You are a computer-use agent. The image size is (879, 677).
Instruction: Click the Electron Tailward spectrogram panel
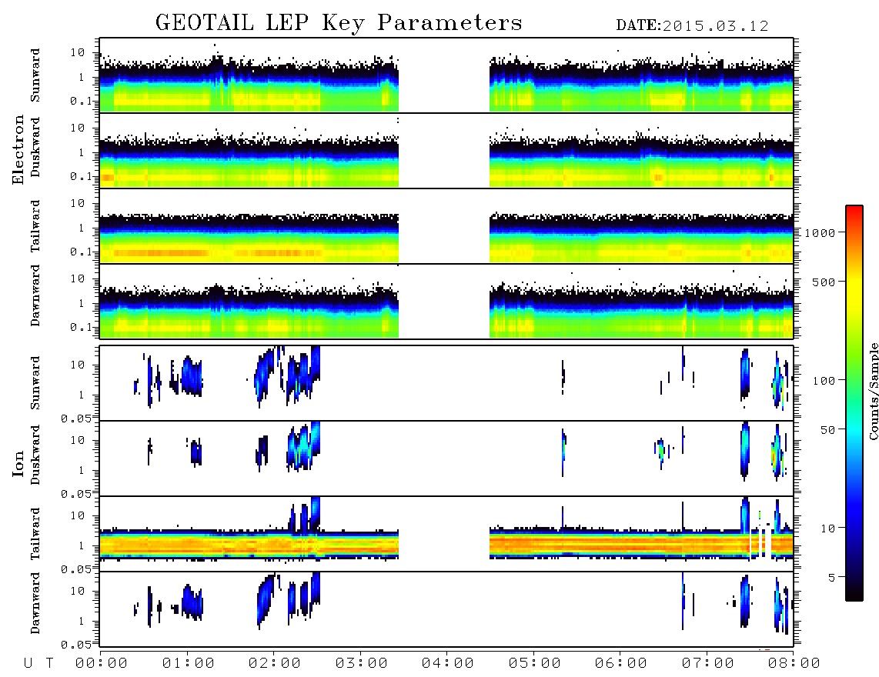click(446, 226)
